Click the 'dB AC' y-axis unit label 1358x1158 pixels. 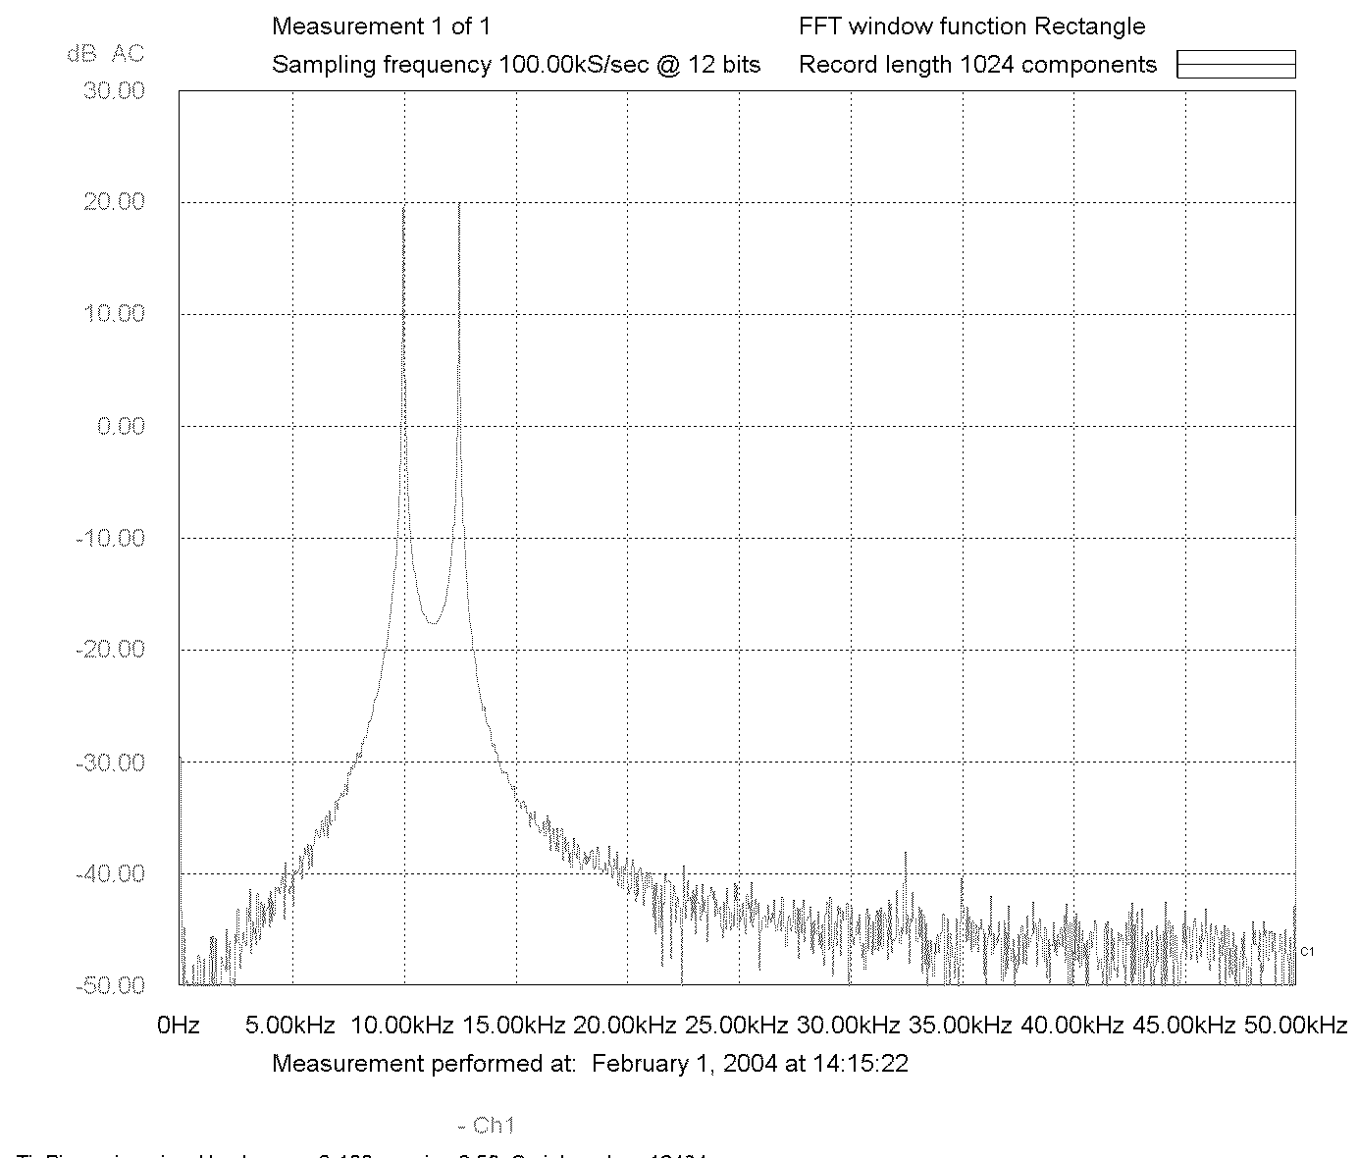pos(105,53)
